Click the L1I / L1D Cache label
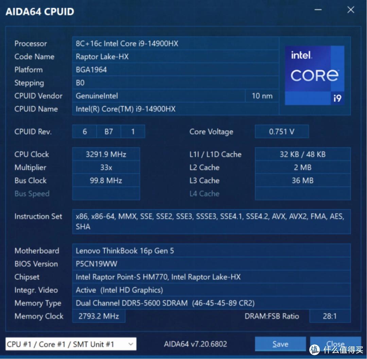Viewport: 367px width, 359px height. point(215,154)
